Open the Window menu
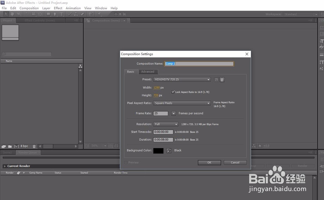Screen dimensions: 324x200 [x=101, y=8]
